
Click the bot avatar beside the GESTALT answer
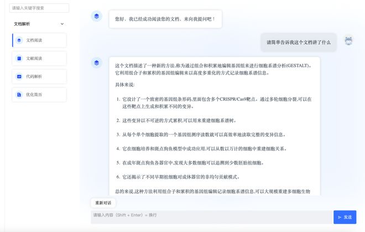[x=97, y=63]
